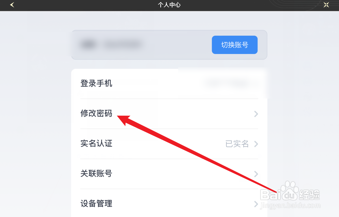
Task: Open the 关联账号 entry
Action: point(169,174)
